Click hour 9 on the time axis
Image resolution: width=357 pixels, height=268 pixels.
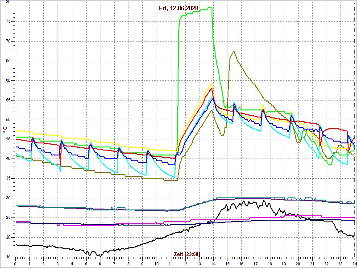142,264
